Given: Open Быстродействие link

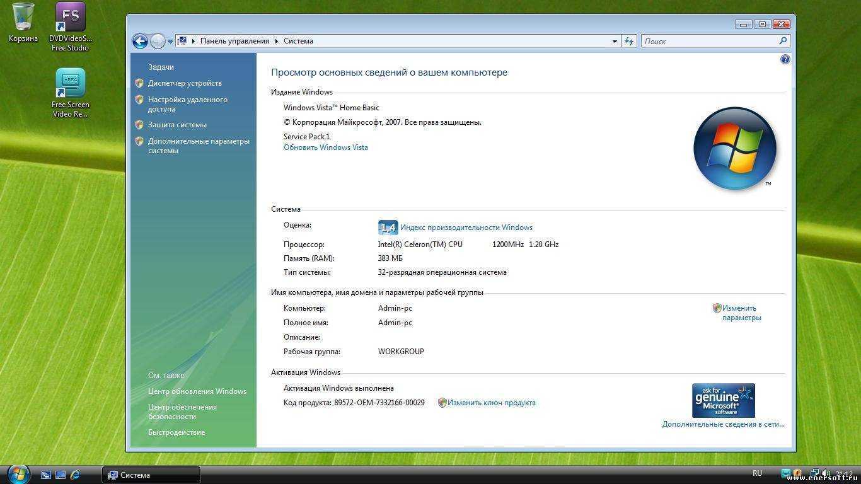Looking at the screenshot, I should [x=176, y=432].
